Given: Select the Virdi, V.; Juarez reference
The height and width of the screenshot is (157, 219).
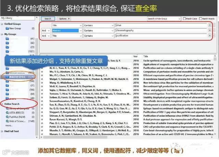Looking at the screenshot, I should click(72, 86).
